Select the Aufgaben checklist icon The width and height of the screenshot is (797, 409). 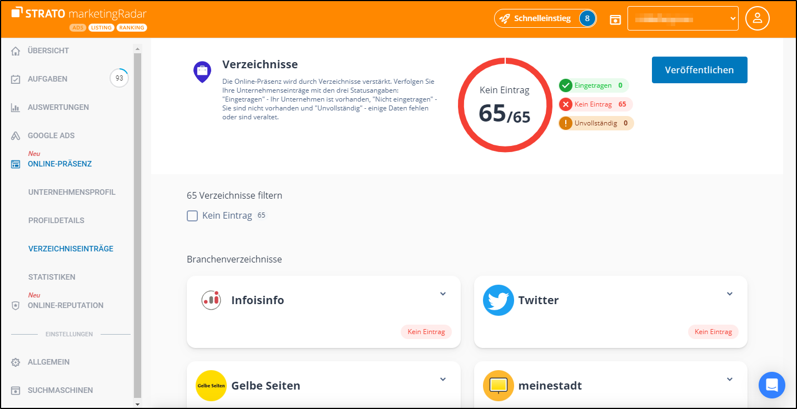[x=15, y=78]
